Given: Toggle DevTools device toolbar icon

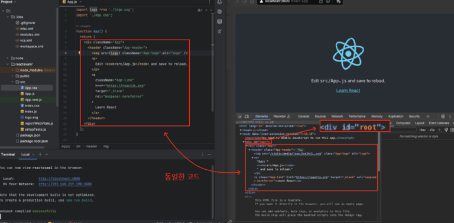Looking at the screenshot, I should (x=247, y=117).
